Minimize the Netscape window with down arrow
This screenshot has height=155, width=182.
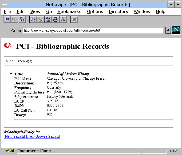[x=171, y=5]
